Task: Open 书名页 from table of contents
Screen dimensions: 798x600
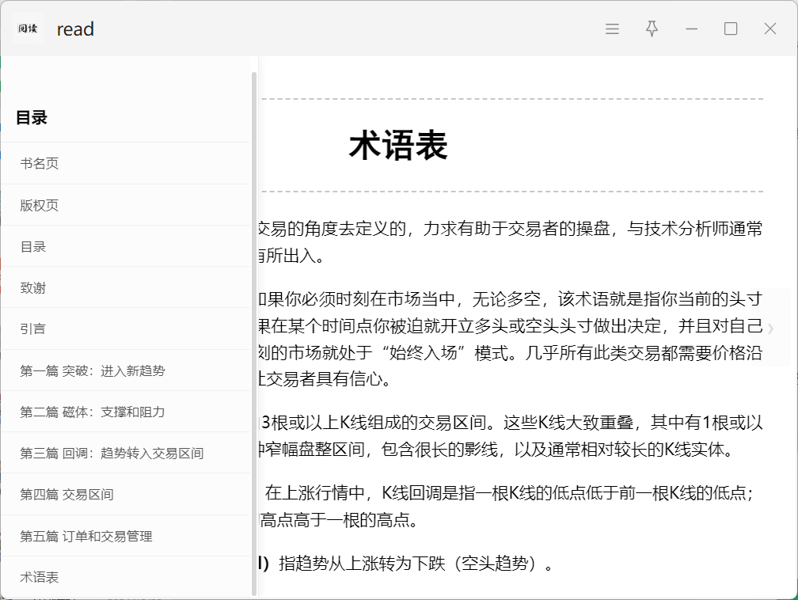Action: coord(40,164)
